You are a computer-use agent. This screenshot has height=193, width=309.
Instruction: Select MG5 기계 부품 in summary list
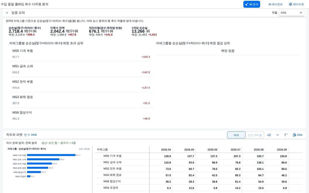81,54
